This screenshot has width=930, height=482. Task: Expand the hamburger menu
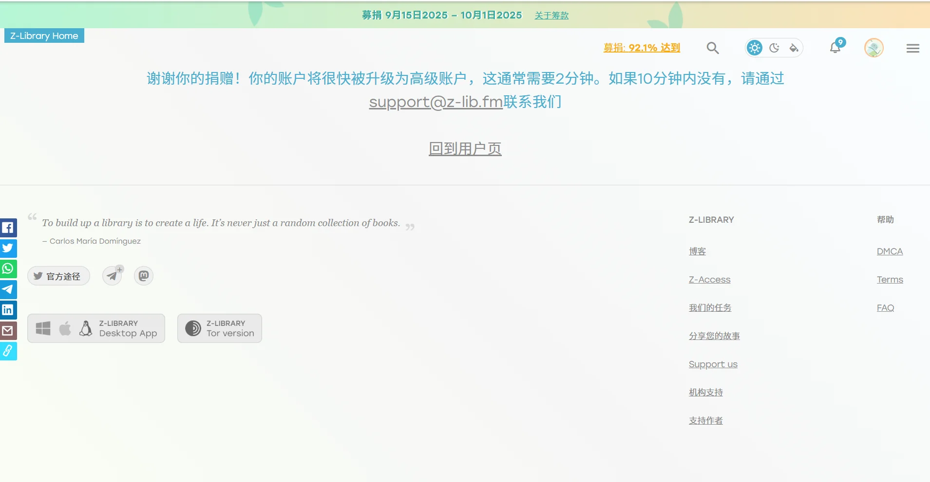point(913,48)
